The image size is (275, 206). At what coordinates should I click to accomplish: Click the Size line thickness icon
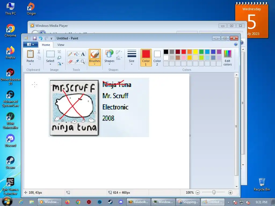[x=132, y=54]
